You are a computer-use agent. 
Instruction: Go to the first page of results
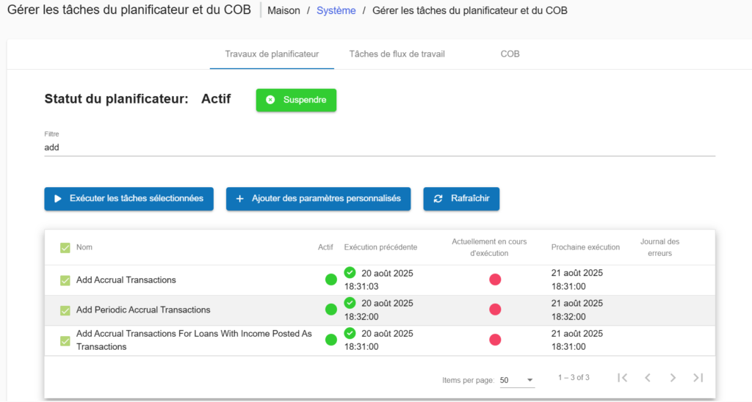tap(623, 378)
